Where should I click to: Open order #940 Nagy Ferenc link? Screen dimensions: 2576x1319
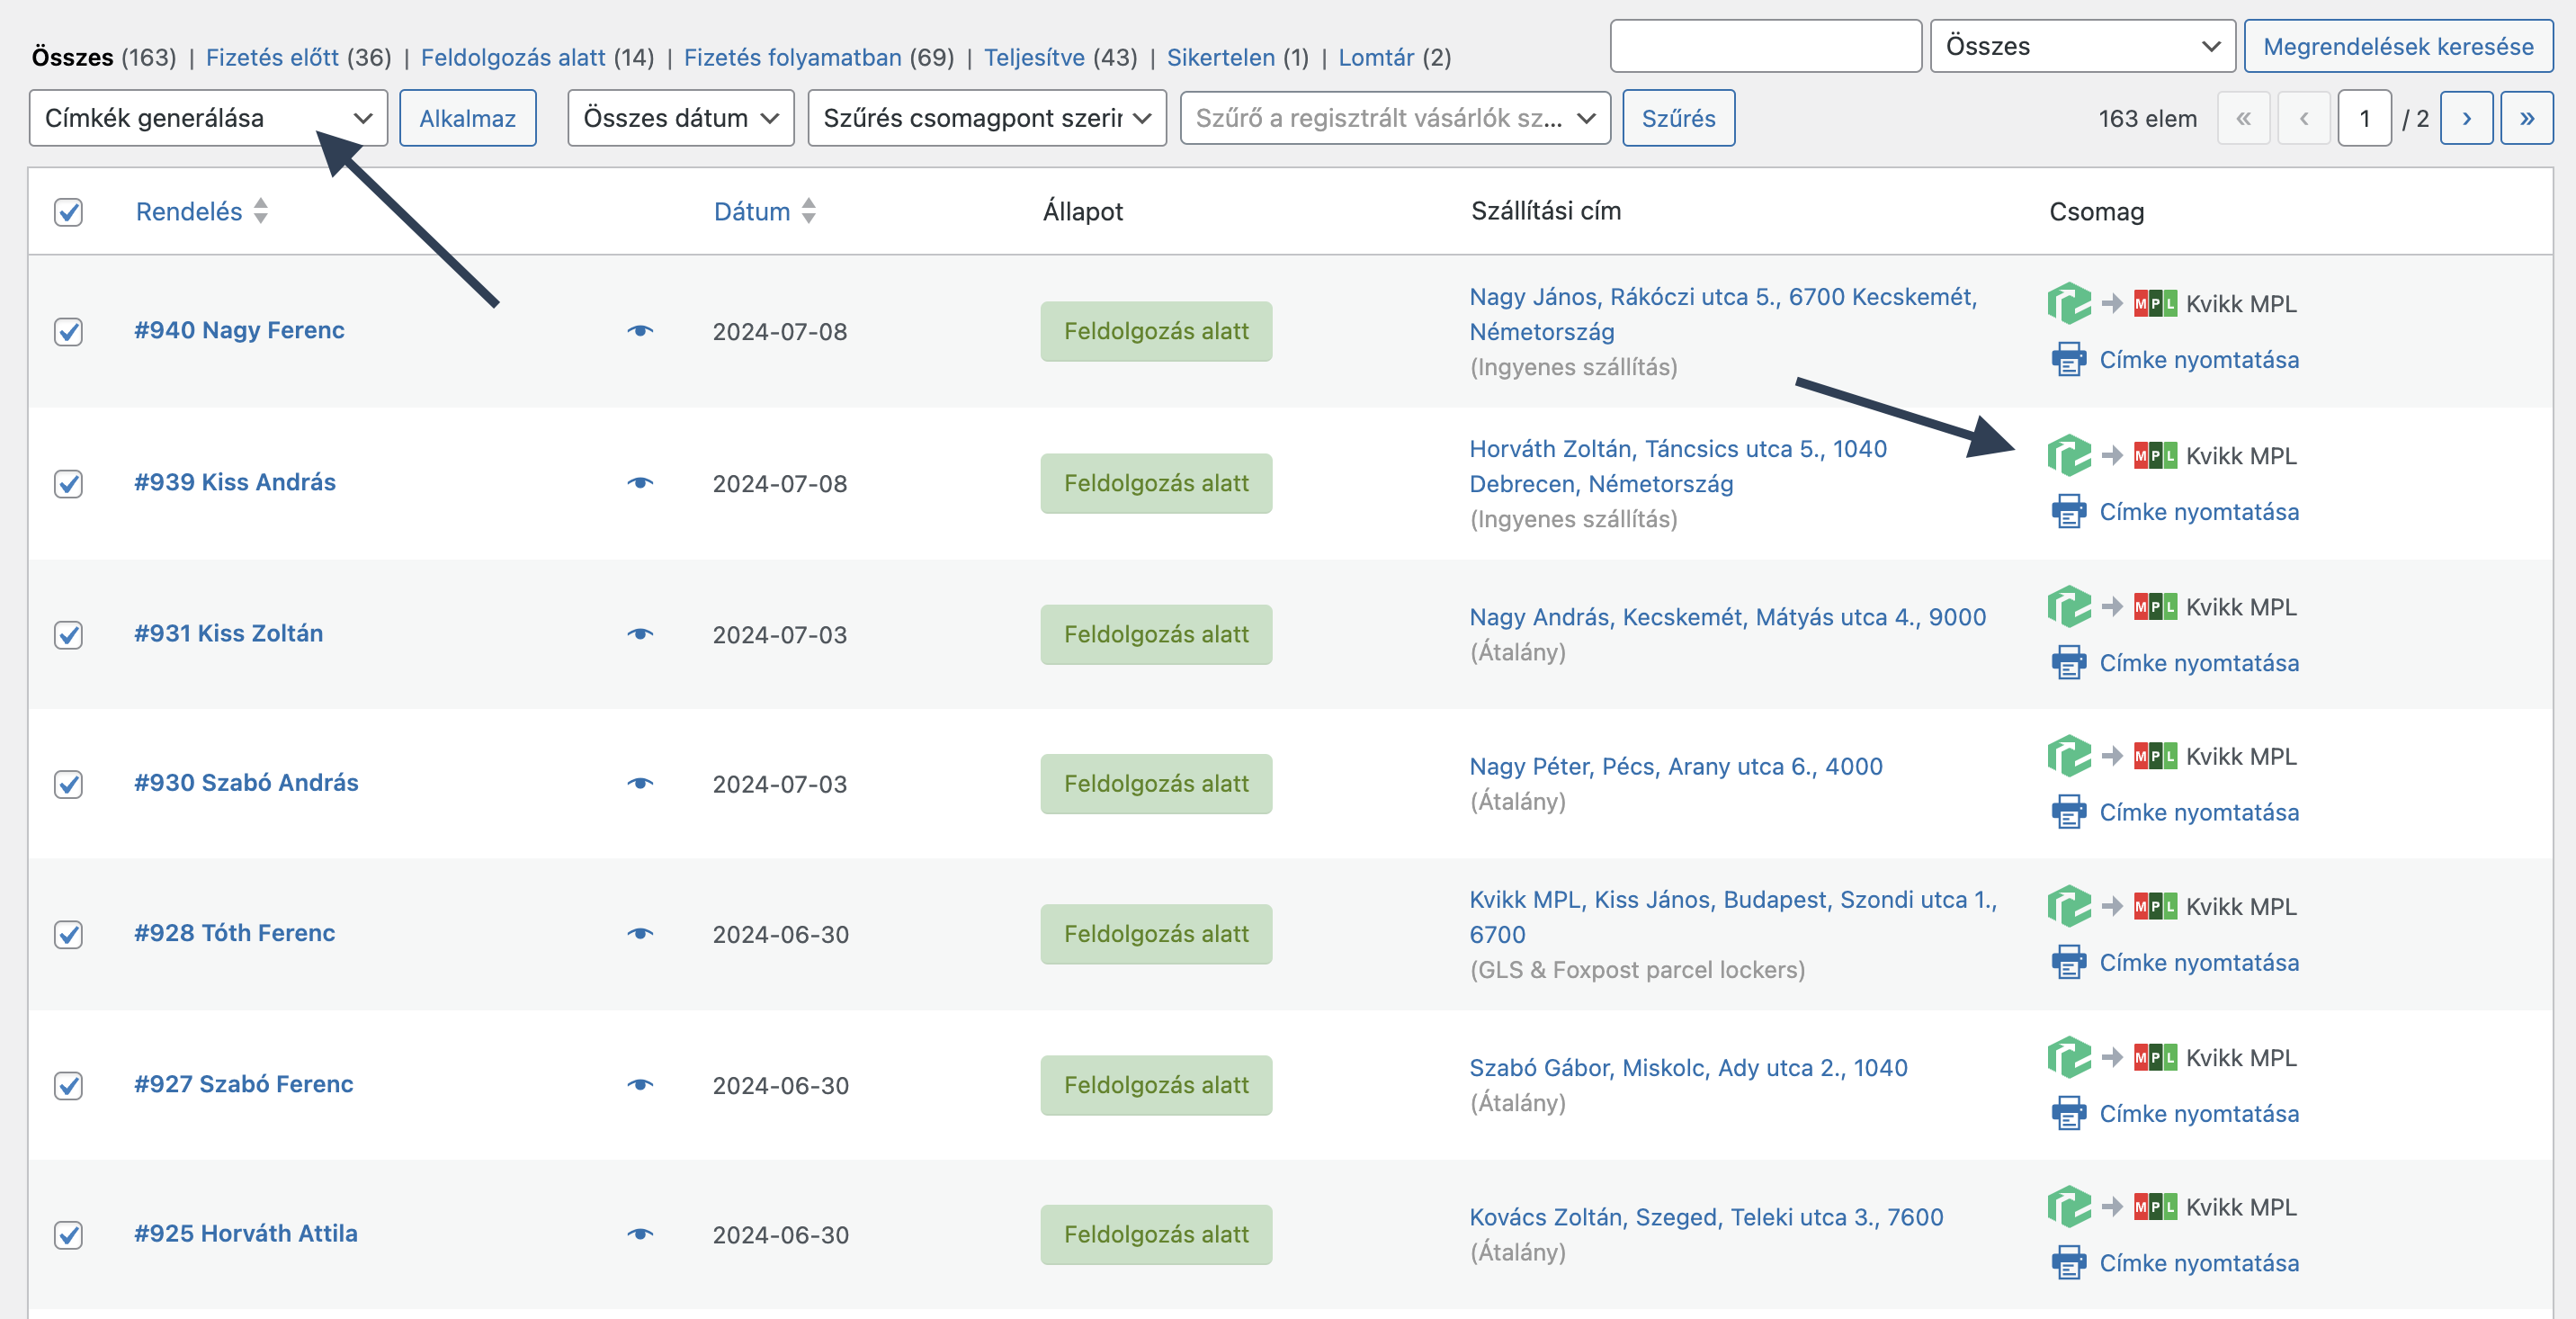click(239, 330)
